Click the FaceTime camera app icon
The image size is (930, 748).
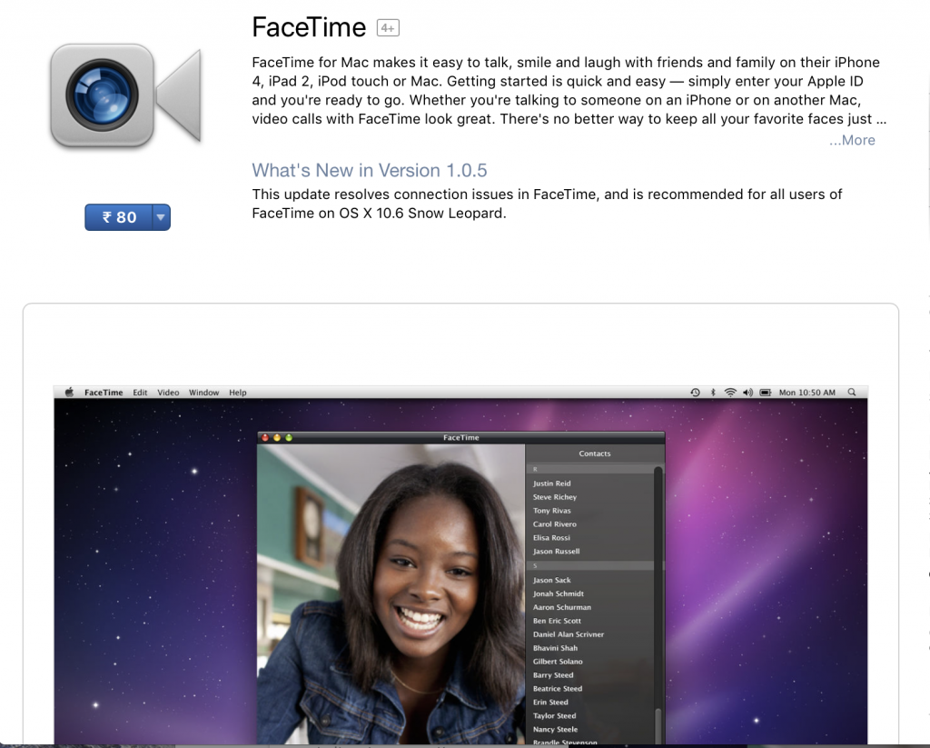[x=125, y=95]
